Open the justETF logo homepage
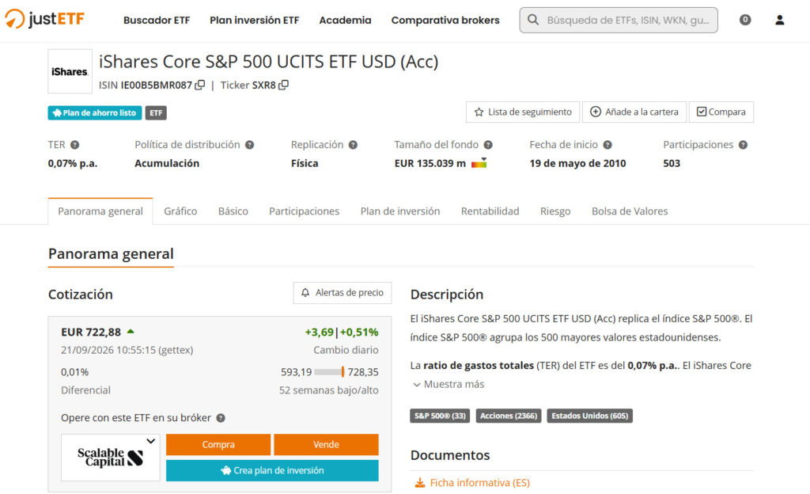 tap(44, 19)
